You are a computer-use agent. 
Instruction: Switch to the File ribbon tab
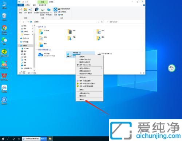click(21, 5)
